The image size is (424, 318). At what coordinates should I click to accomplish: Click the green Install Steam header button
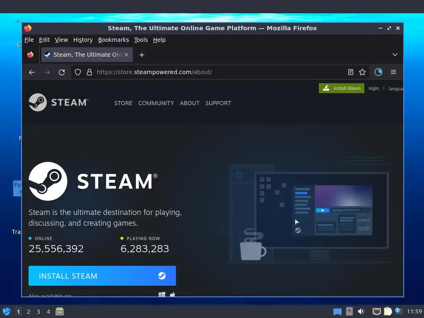(x=342, y=88)
